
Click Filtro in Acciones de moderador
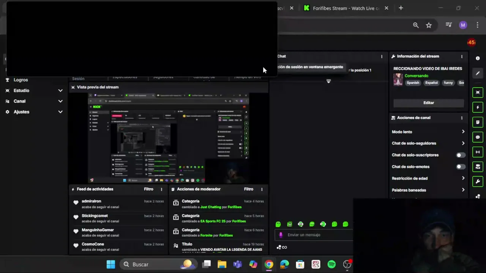249,189
